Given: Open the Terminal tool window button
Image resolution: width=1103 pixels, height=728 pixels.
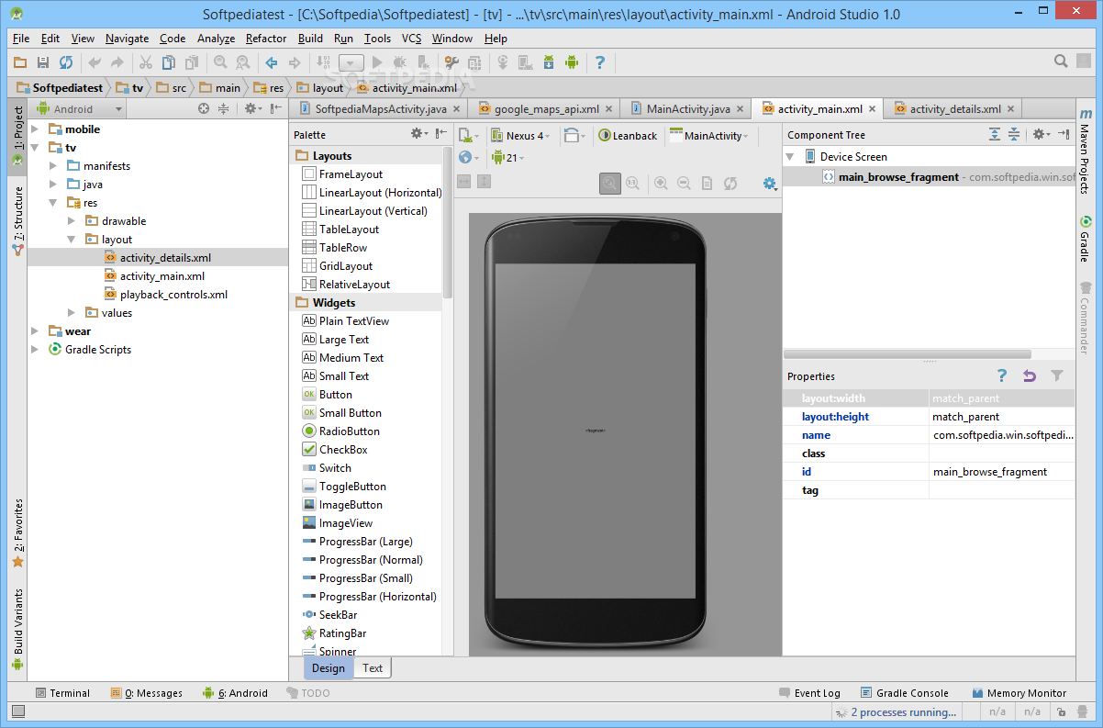Looking at the screenshot, I should pyautogui.click(x=62, y=693).
